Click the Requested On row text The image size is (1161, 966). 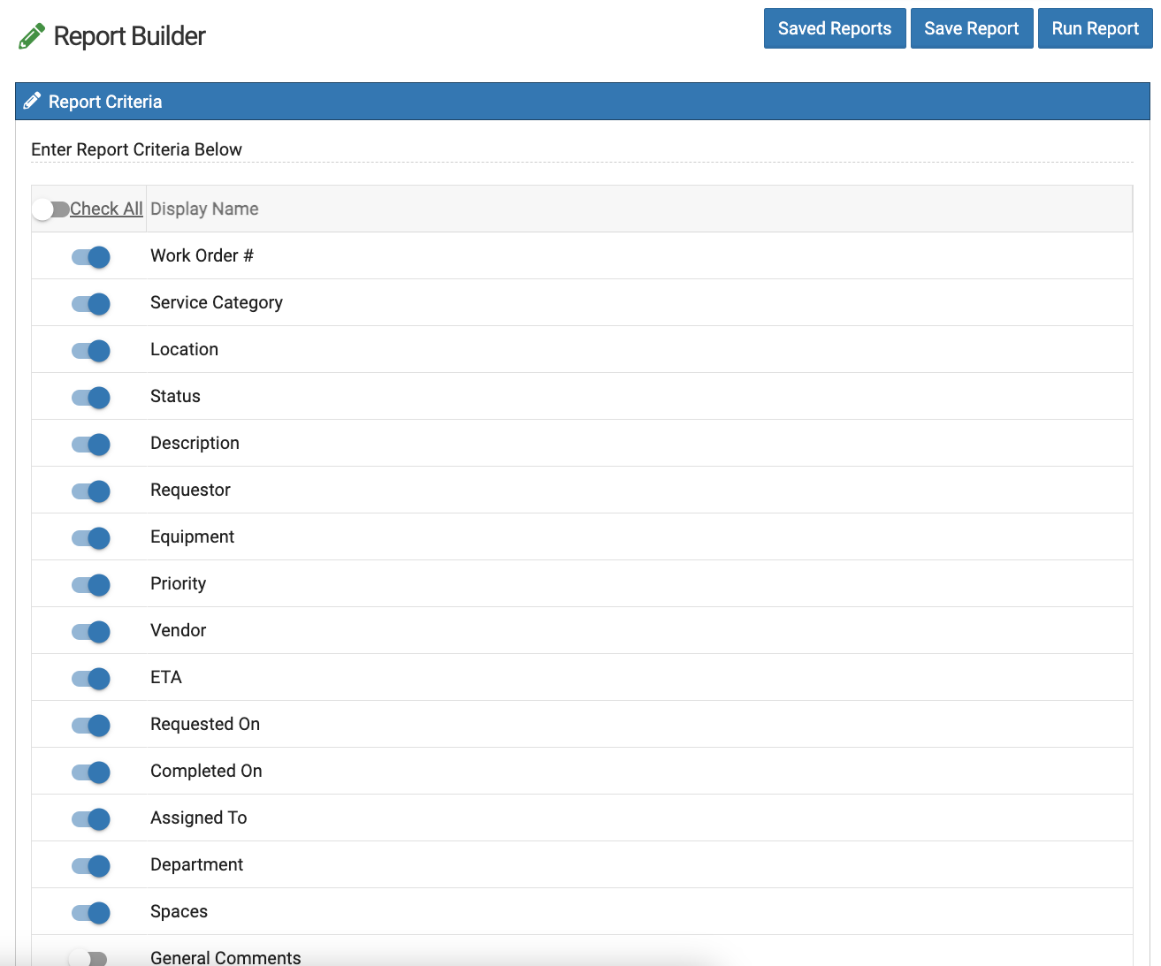(x=205, y=724)
